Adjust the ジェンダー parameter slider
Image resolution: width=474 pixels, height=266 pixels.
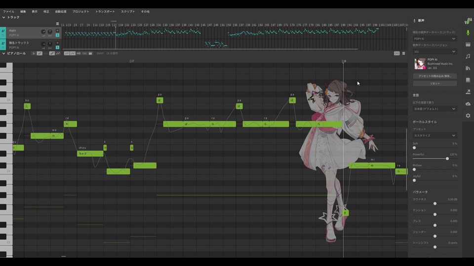point(434,236)
